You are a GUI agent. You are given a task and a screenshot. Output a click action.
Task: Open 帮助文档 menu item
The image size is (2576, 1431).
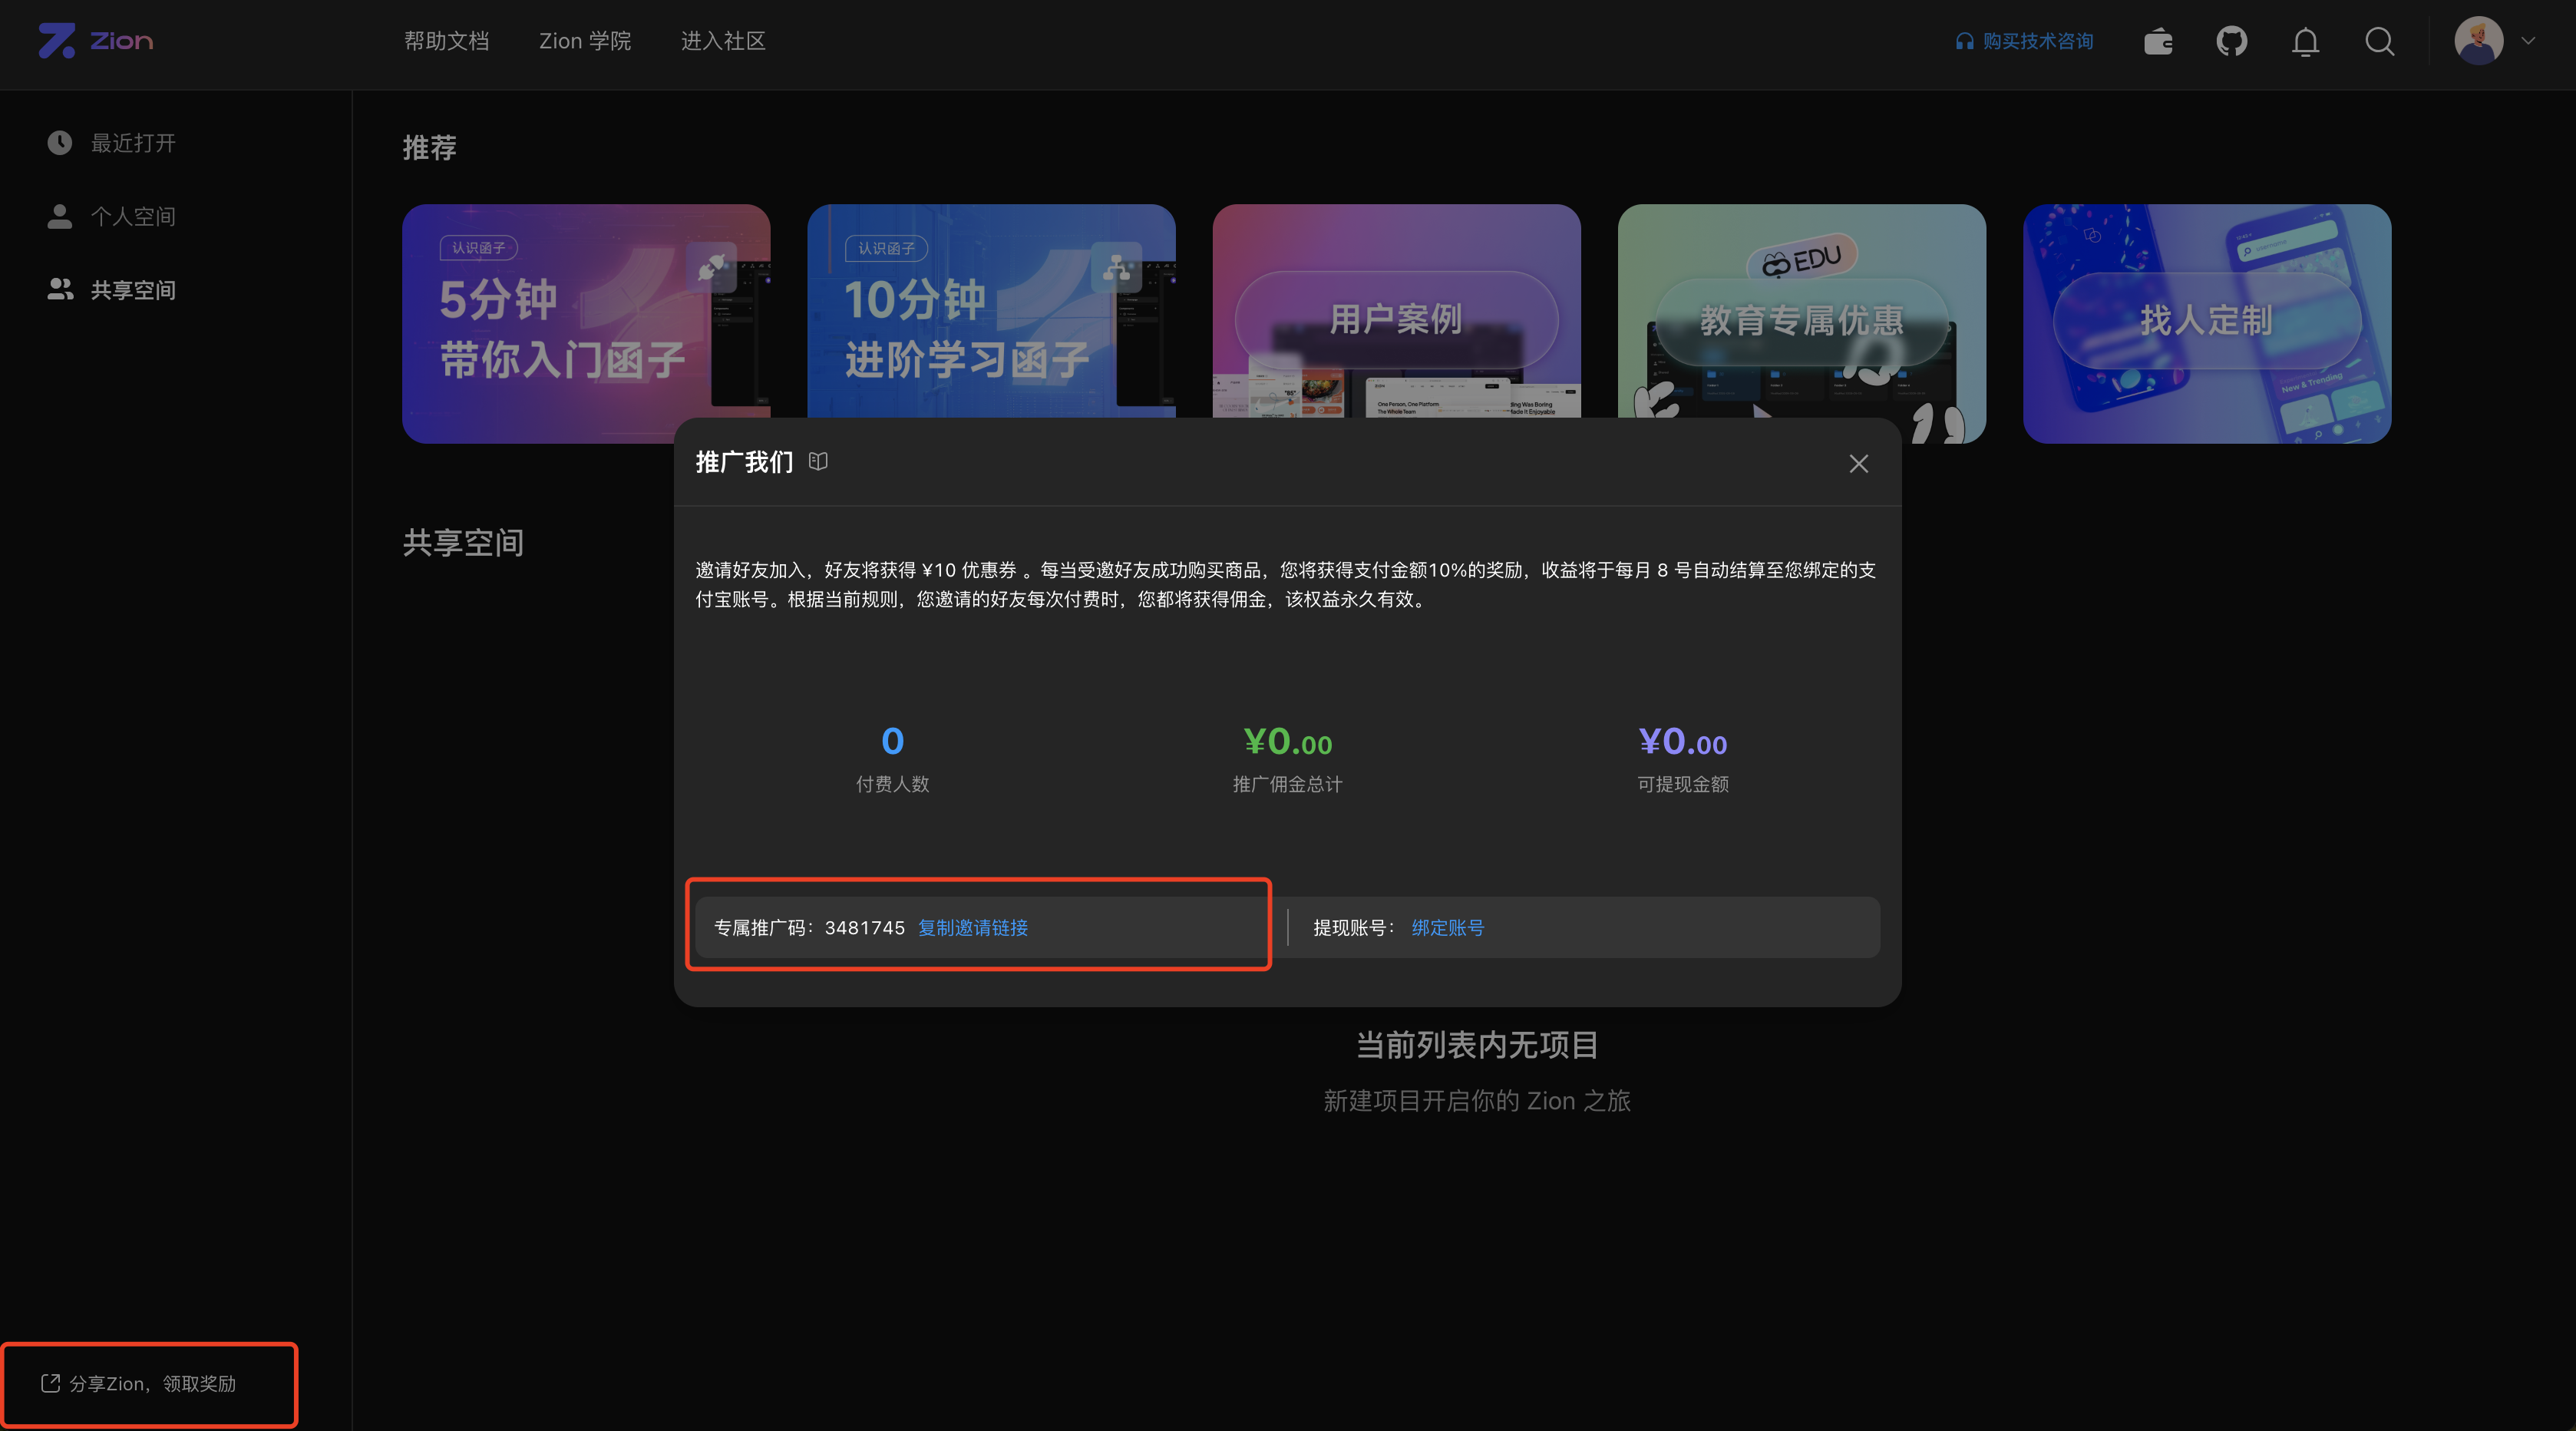[446, 41]
